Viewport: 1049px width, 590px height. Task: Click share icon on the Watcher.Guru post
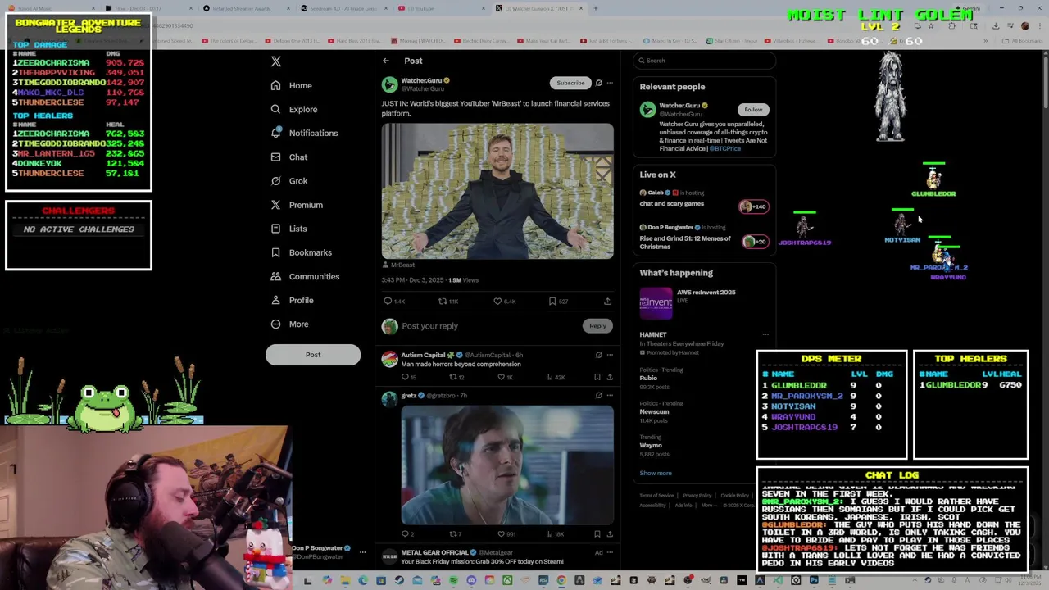tap(607, 302)
